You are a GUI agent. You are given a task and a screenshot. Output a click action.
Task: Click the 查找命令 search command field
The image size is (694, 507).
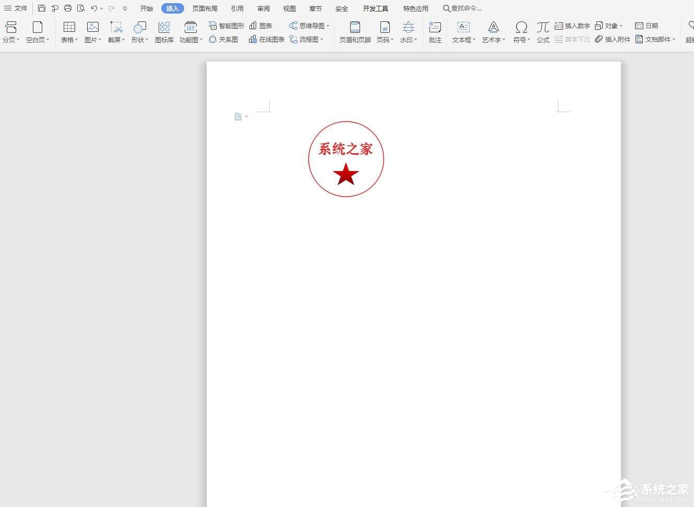pyautogui.click(x=462, y=8)
